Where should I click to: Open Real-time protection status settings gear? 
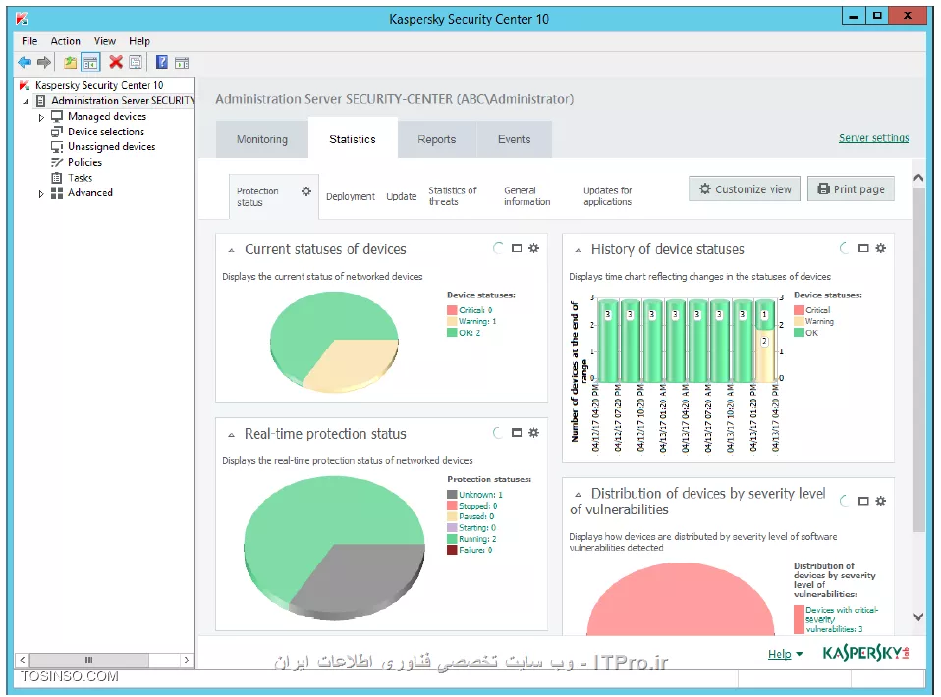tap(534, 433)
